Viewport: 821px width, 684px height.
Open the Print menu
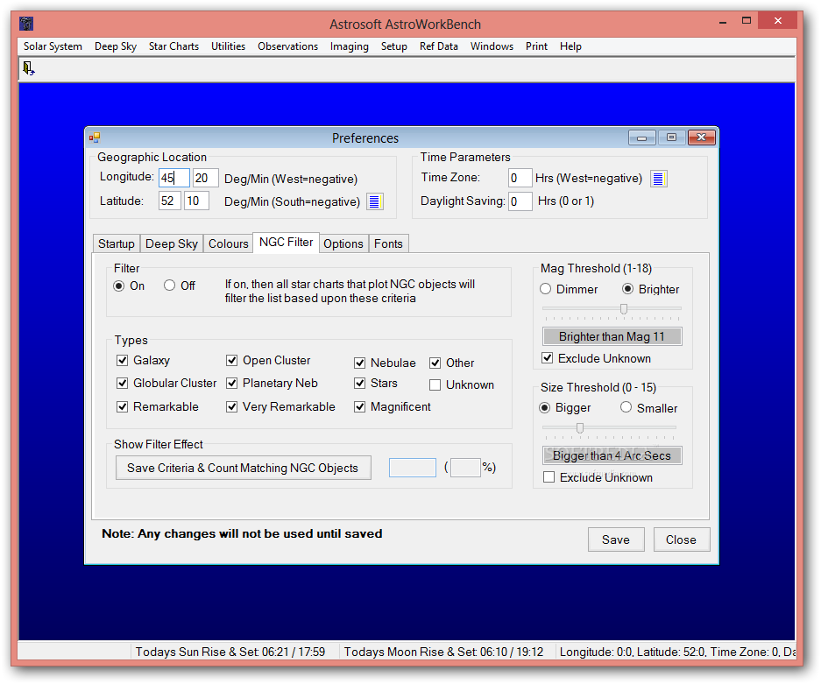click(537, 46)
